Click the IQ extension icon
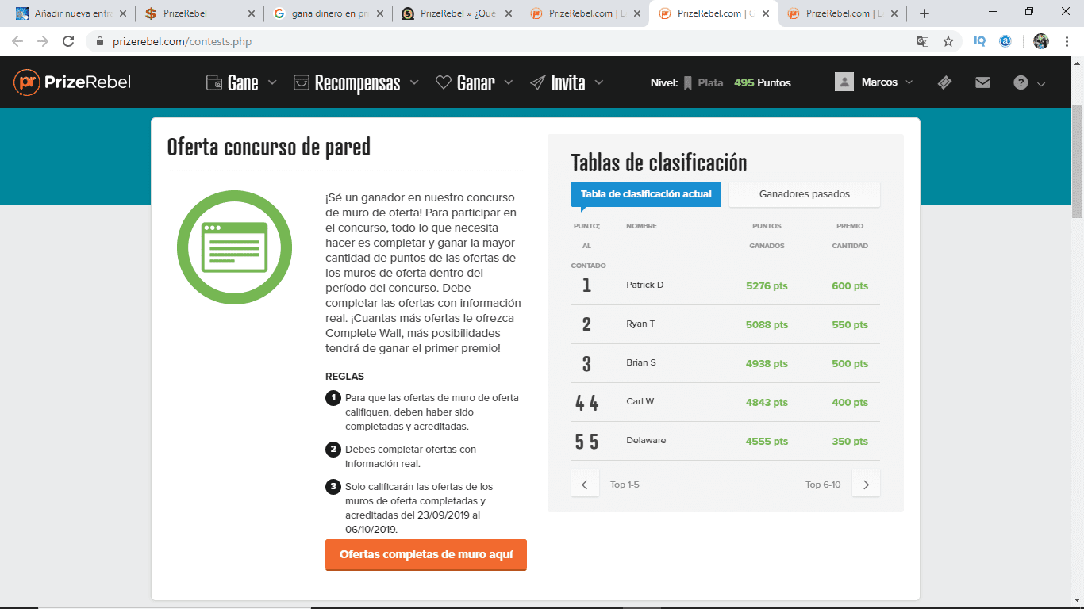The image size is (1084, 609). (x=980, y=41)
